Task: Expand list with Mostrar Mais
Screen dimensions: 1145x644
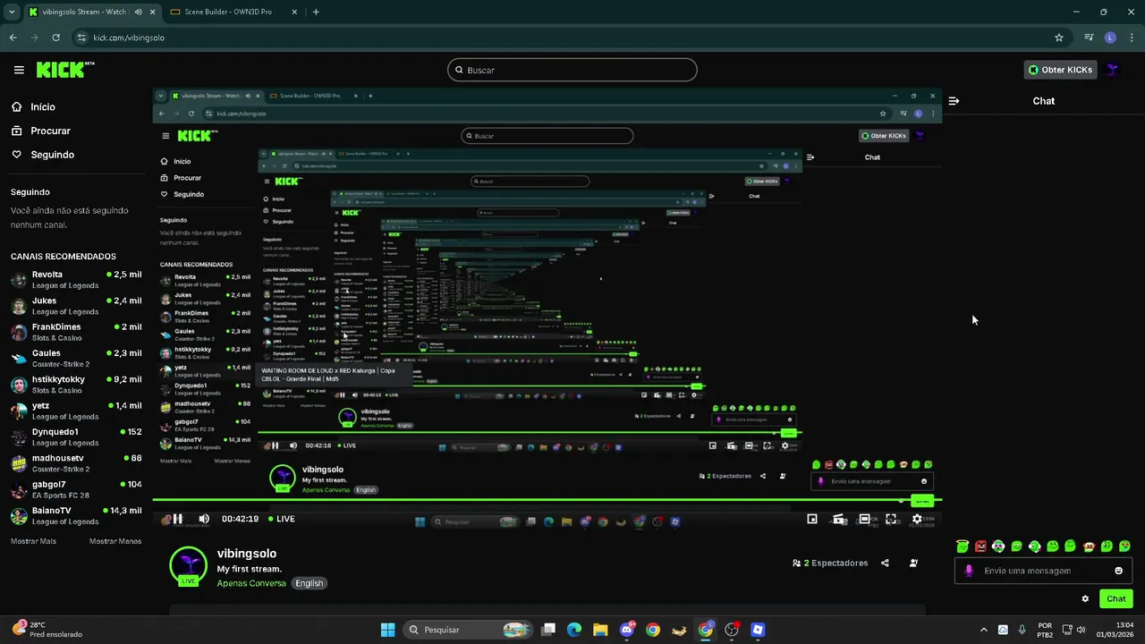Action: (x=33, y=541)
